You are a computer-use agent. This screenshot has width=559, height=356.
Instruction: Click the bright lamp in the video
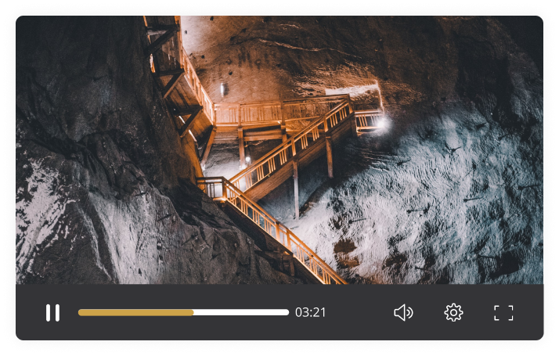[381, 123]
